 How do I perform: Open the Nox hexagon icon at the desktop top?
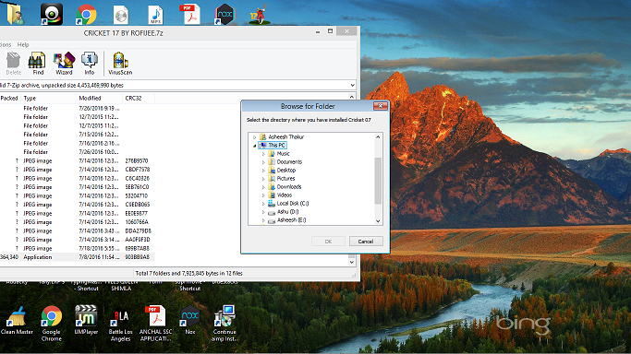(224, 15)
